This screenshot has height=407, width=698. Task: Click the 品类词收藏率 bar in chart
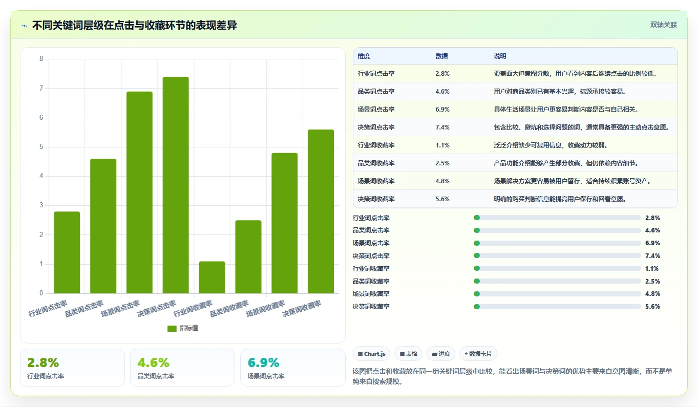248,257
